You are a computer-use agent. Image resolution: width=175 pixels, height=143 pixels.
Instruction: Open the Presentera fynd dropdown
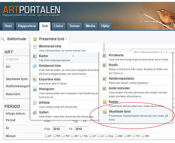[50, 39]
